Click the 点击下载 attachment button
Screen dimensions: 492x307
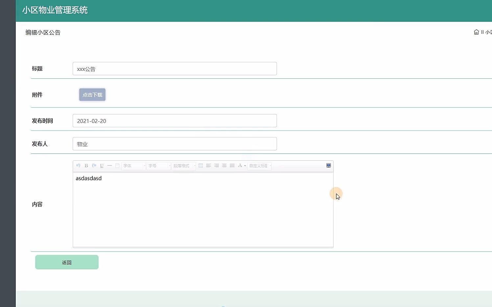tap(92, 95)
